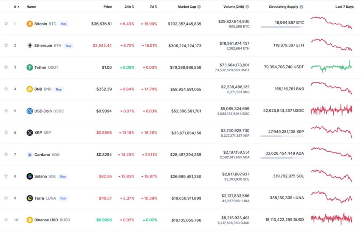
Task: Click Bitcoin circulating supply progress bar
Action: [282, 27]
